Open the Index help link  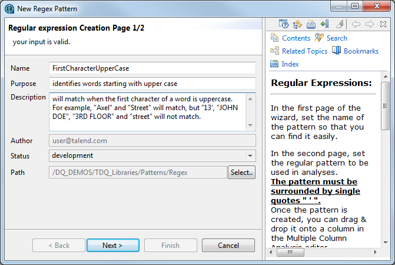[x=290, y=64]
